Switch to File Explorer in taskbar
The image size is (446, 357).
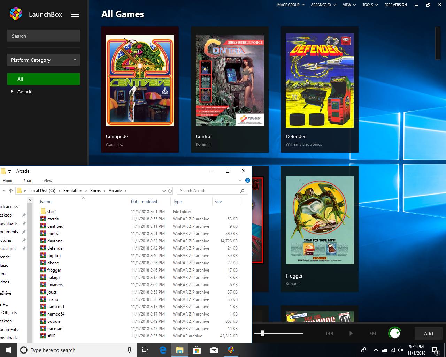point(180,350)
